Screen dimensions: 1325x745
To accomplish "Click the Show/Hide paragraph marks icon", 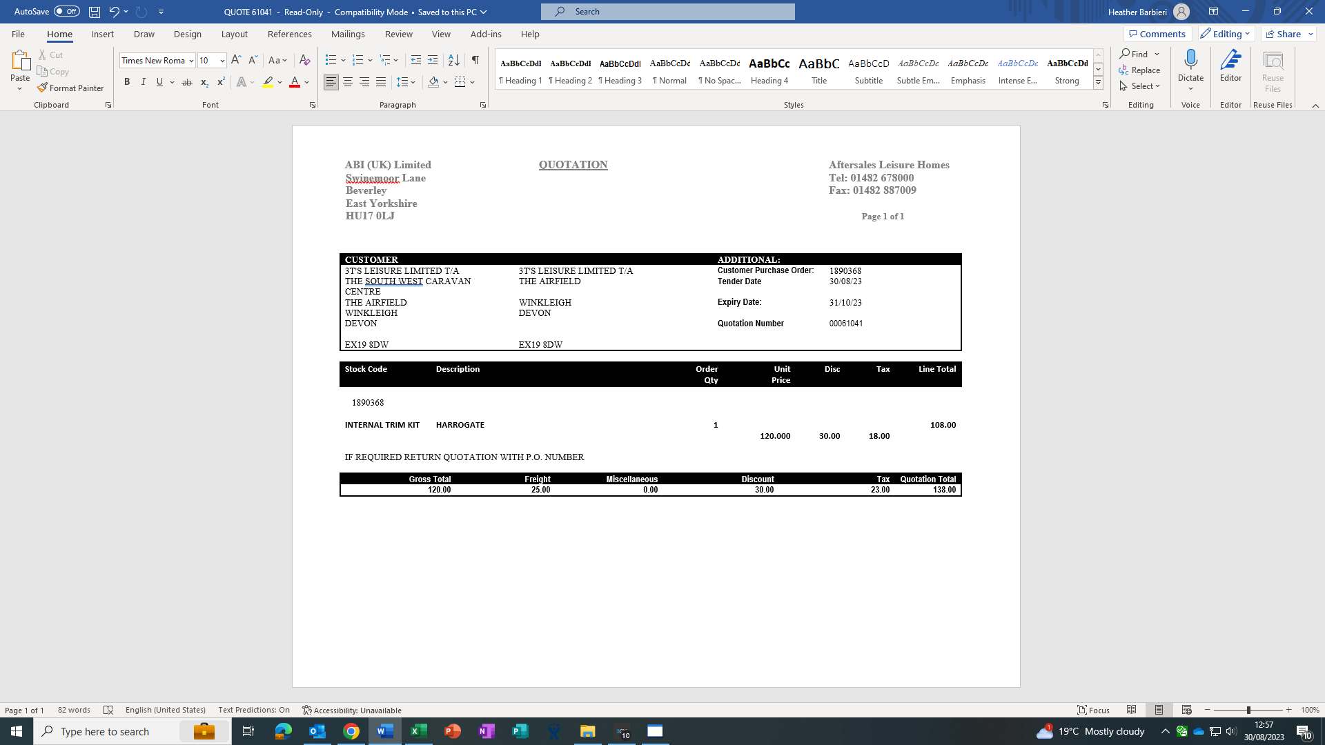I will (475, 60).
